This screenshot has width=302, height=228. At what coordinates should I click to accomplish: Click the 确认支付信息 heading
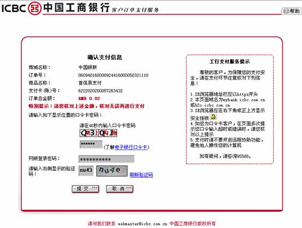coord(105,57)
